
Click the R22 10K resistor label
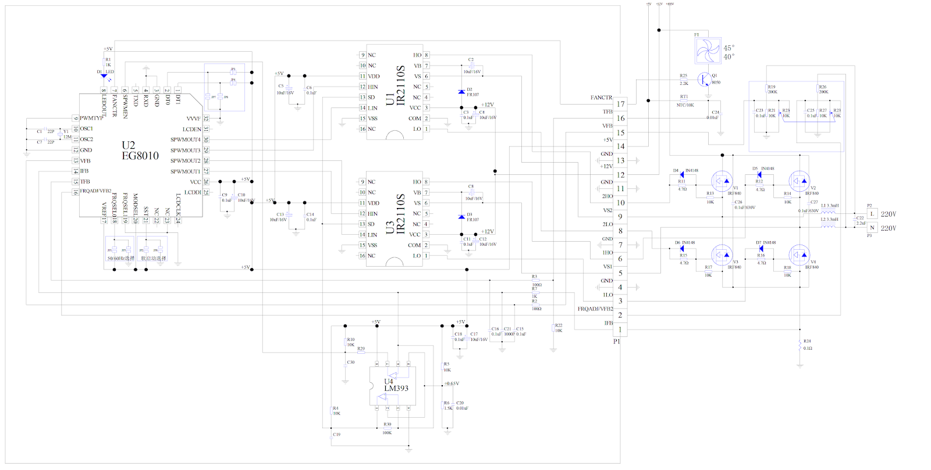click(x=559, y=328)
